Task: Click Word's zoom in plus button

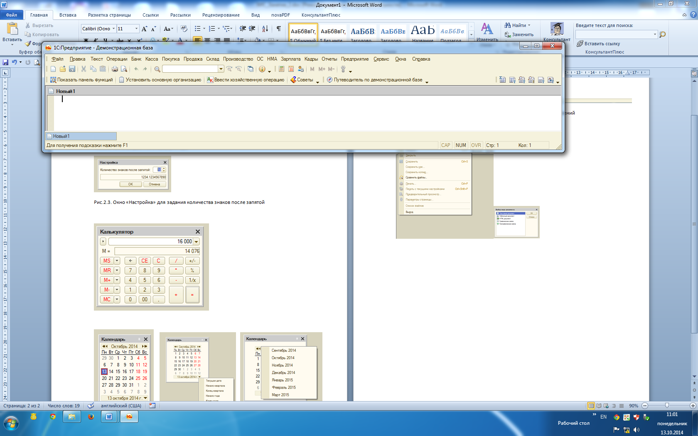Action: tap(693, 406)
